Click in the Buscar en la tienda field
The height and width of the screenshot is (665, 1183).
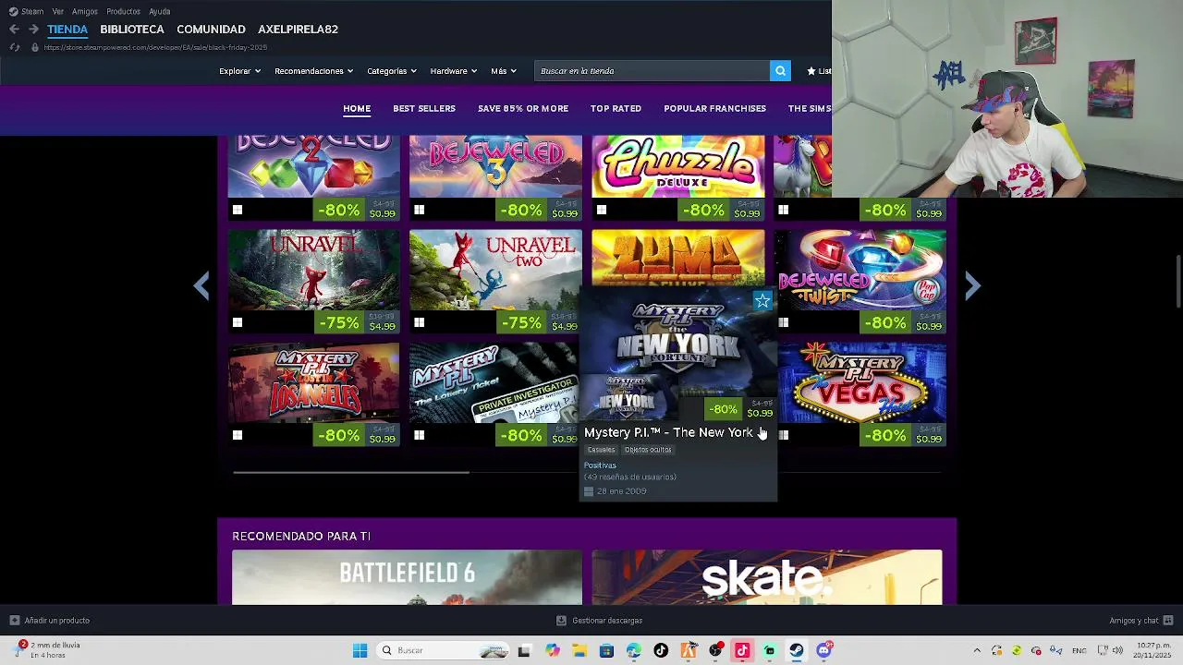coord(652,71)
